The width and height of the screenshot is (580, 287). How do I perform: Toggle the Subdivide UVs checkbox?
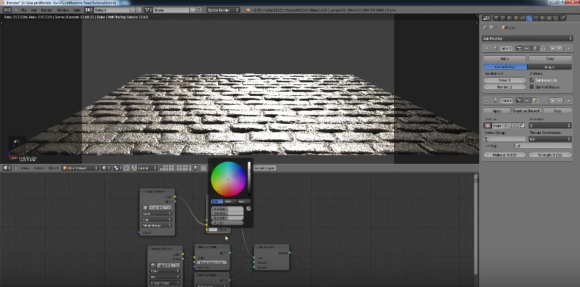click(532, 80)
